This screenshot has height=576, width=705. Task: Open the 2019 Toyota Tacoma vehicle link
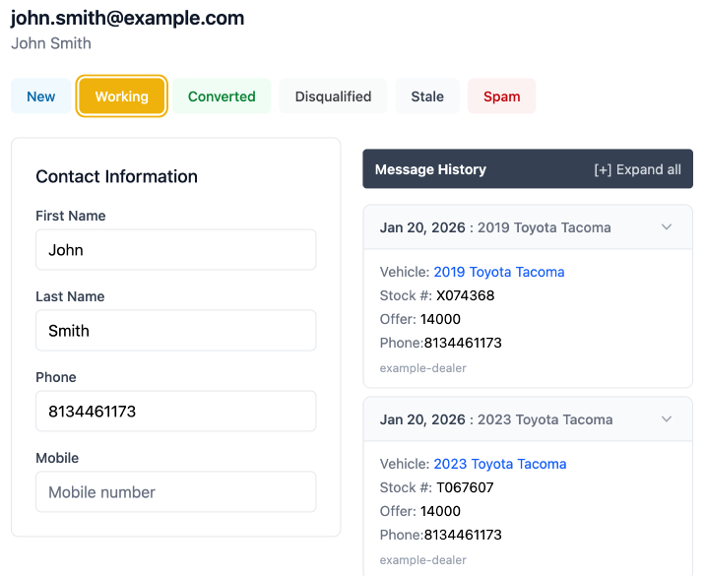coord(498,272)
